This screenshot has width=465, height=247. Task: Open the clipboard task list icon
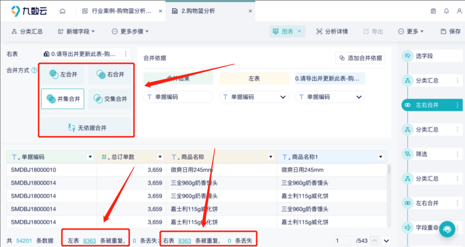coord(434,11)
